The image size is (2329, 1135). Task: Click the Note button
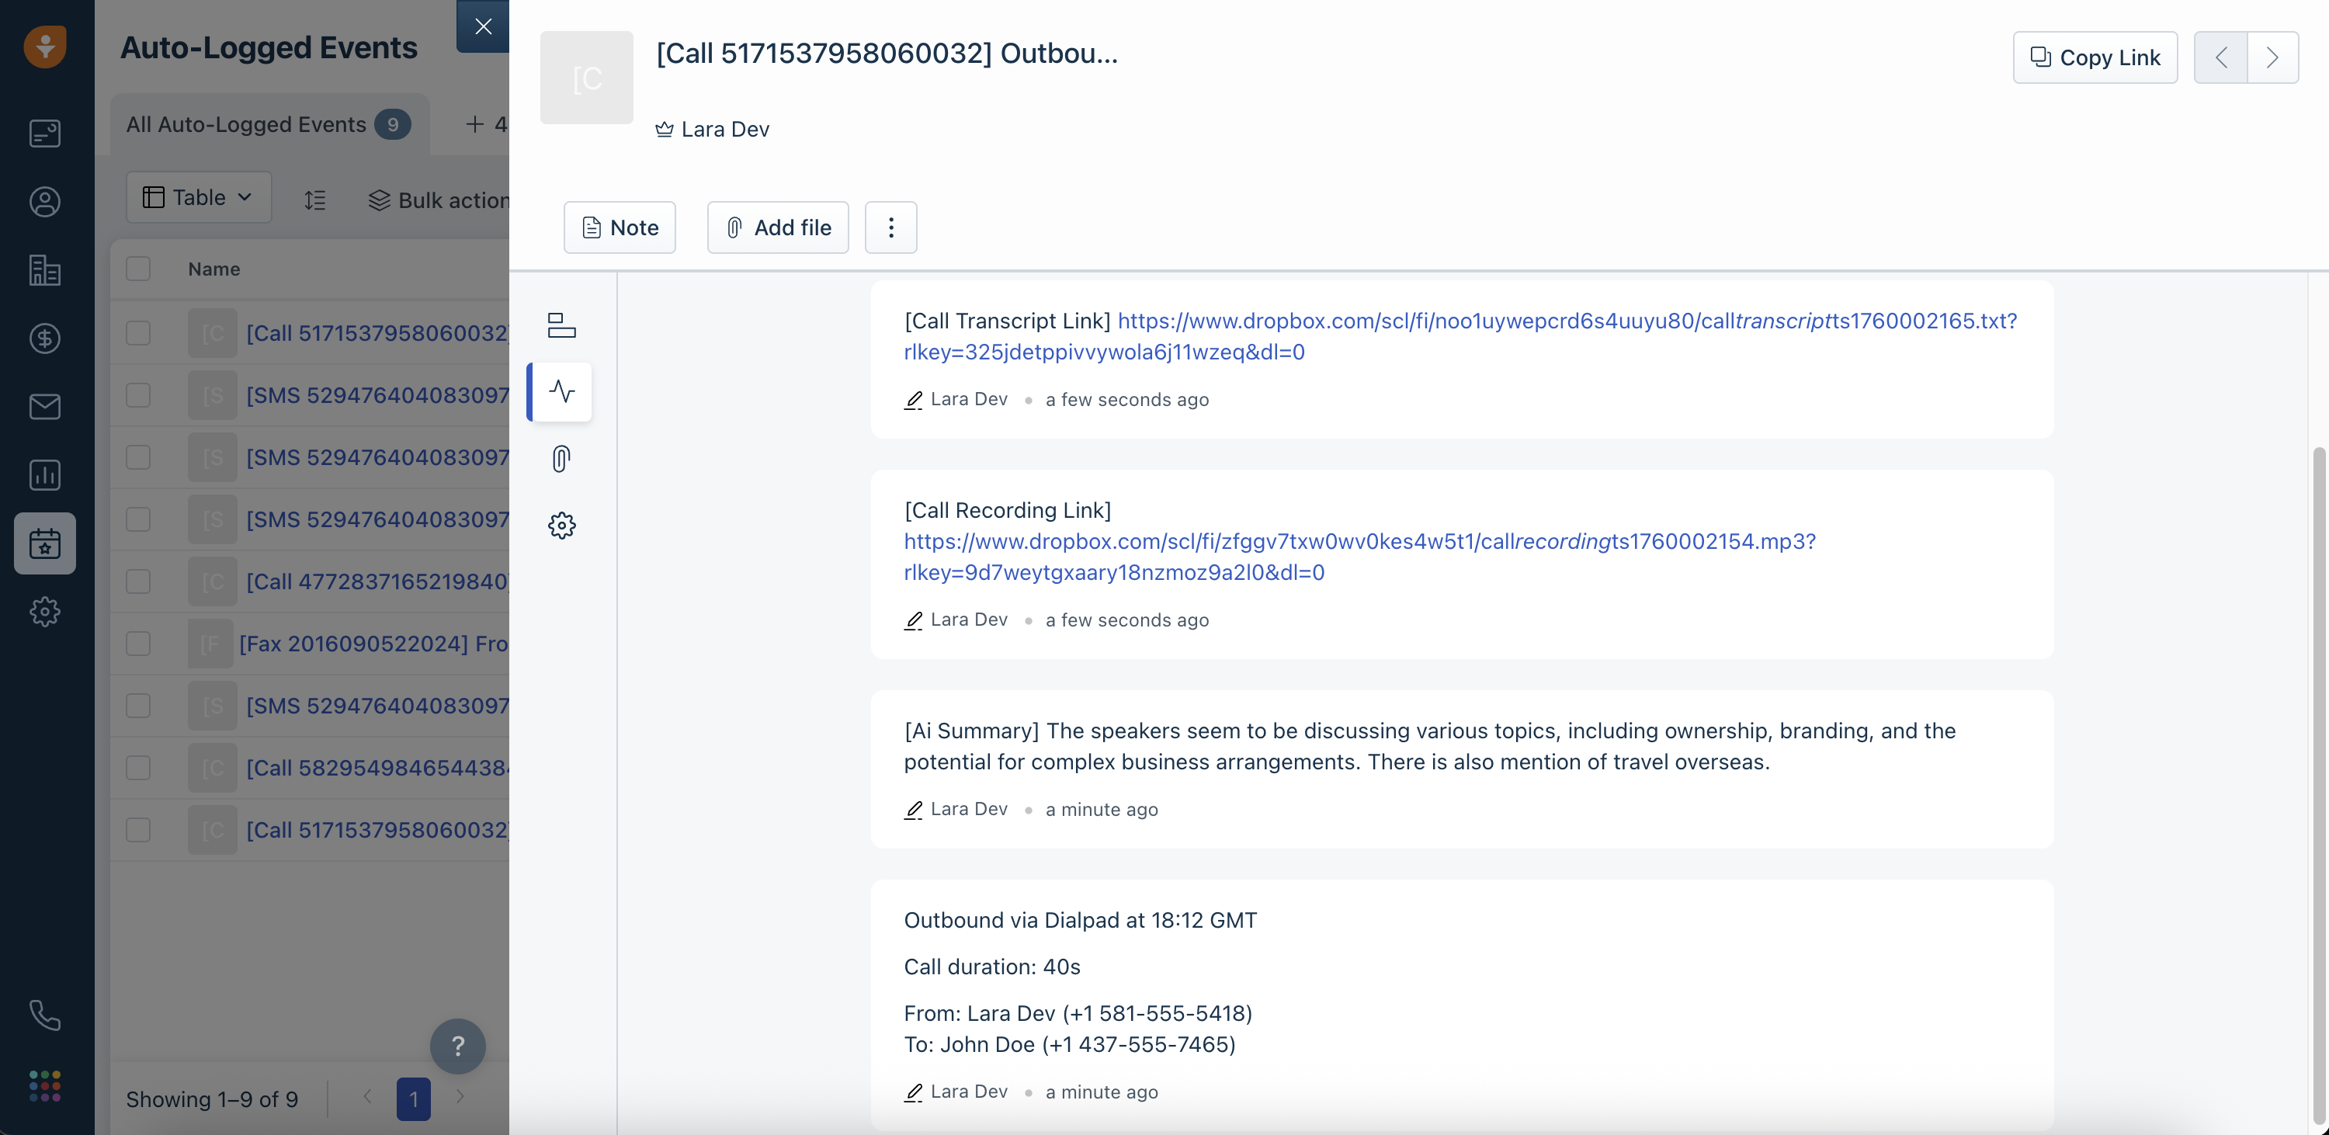(620, 228)
